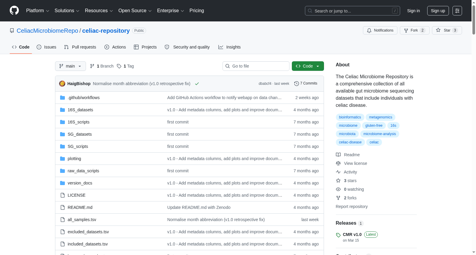The height and width of the screenshot is (255, 476).
Task: Expand the Open Source menu
Action: pos(135,11)
